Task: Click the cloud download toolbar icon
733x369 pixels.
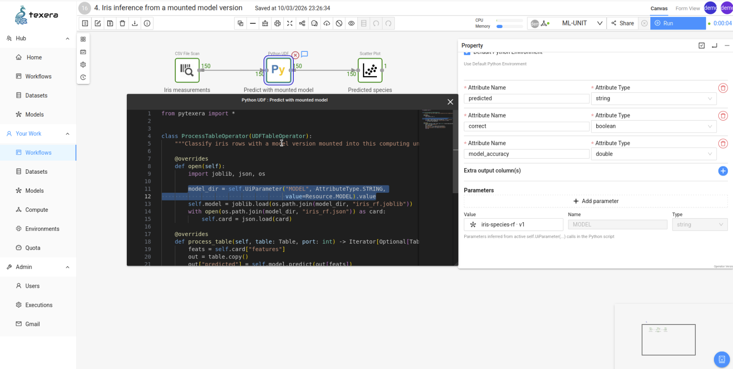Action: [327, 23]
